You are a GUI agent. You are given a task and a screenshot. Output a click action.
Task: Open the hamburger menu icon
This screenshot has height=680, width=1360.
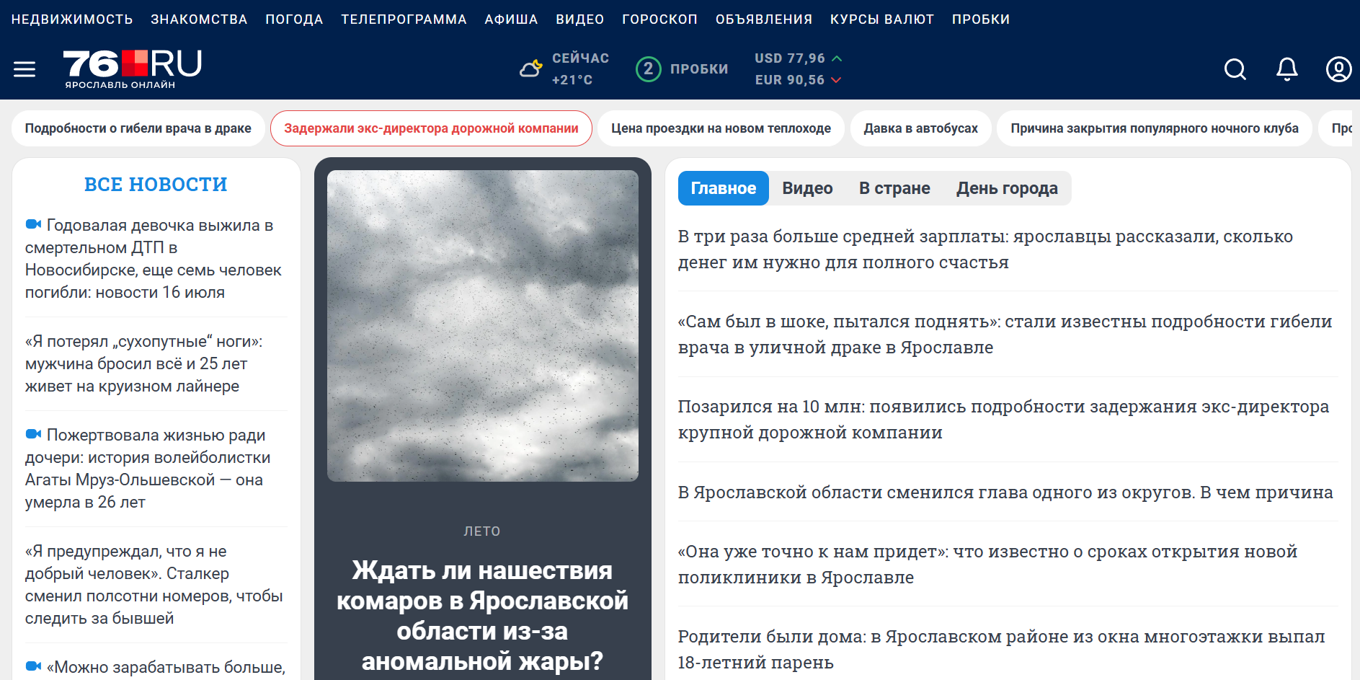25,69
